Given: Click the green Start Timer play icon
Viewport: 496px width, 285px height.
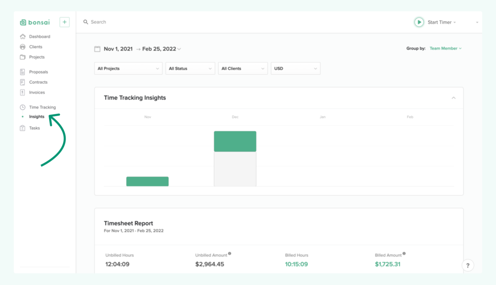Looking at the screenshot, I should [419, 22].
